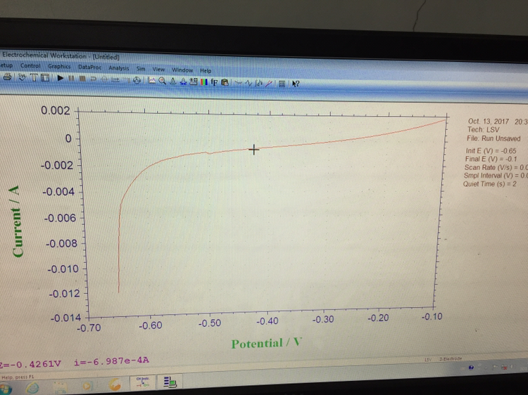This screenshot has width=528, height=395.
Task: Click the Stop experiment icon
Action: click(x=82, y=79)
